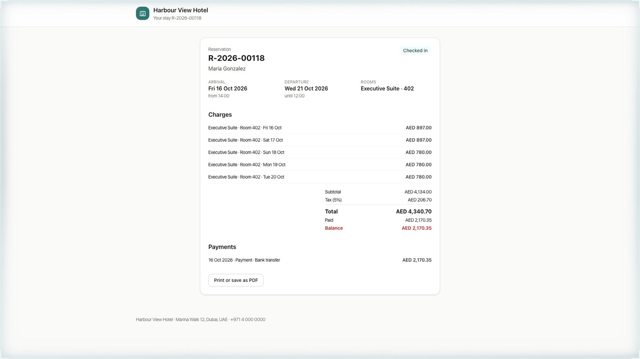Click the footer hotel address line

click(x=200, y=319)
